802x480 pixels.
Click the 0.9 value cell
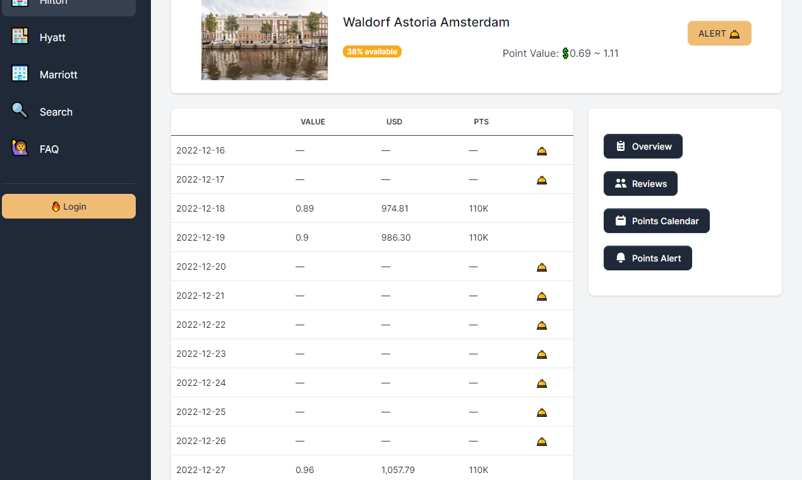point(302,237)
